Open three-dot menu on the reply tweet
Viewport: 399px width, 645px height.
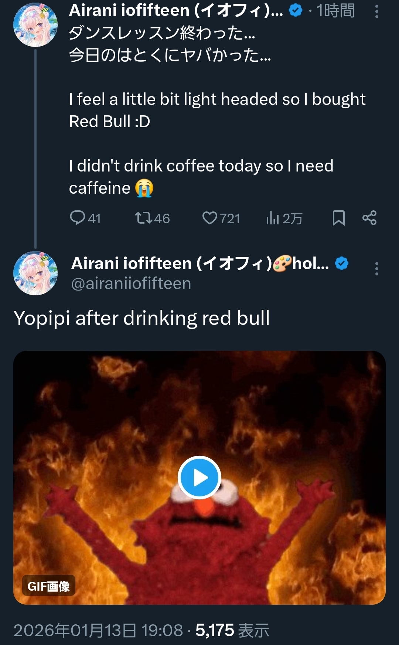pyautogui.click(x=376, y=269)
